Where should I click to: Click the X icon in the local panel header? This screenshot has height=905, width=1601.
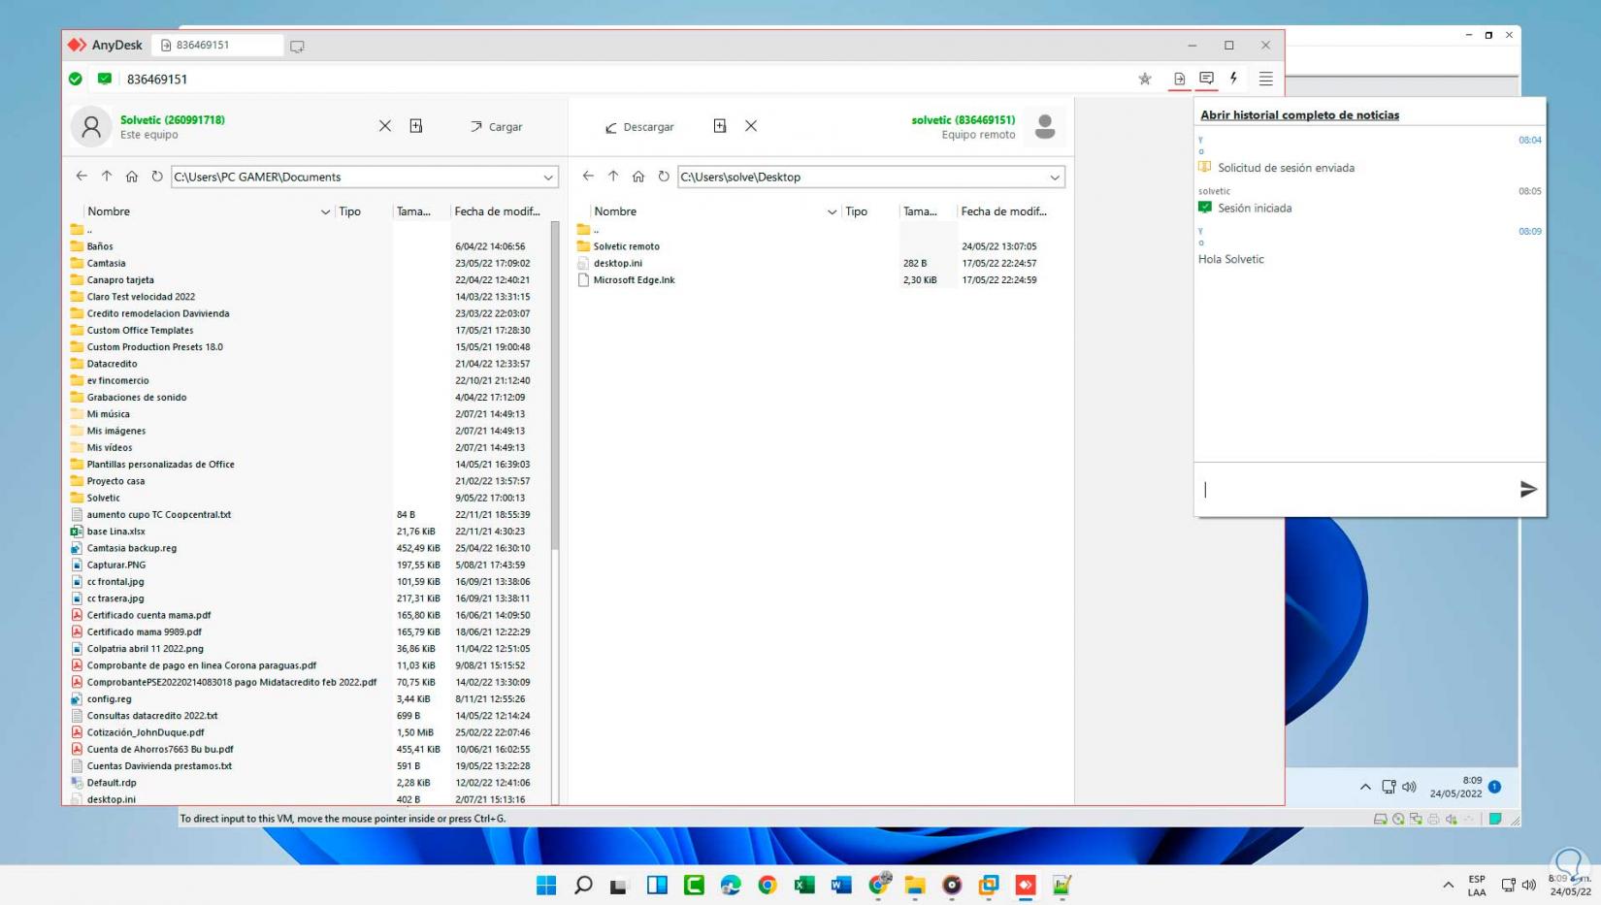pyautogui.click(x=385, y=126)
